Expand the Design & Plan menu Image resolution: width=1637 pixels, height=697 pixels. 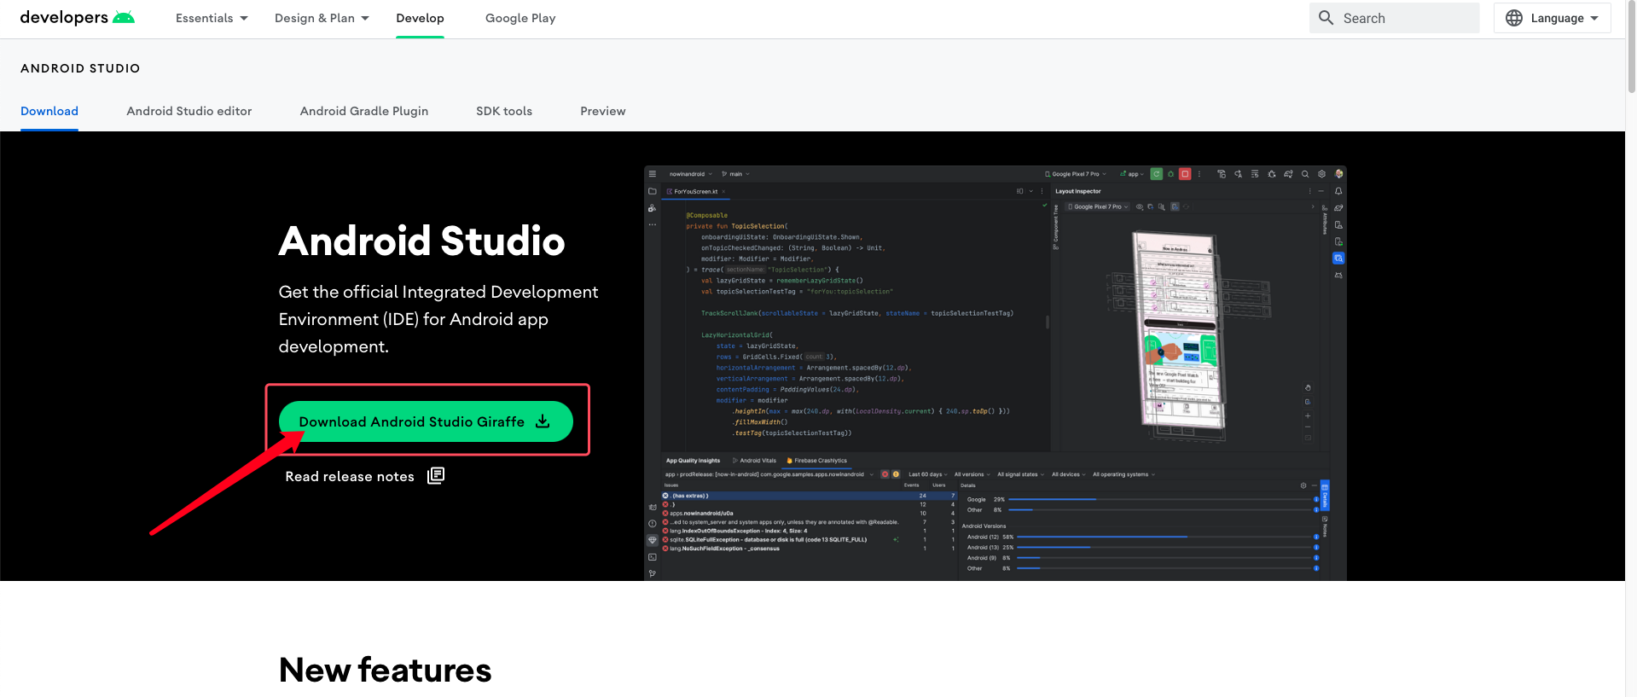(322, 18)
